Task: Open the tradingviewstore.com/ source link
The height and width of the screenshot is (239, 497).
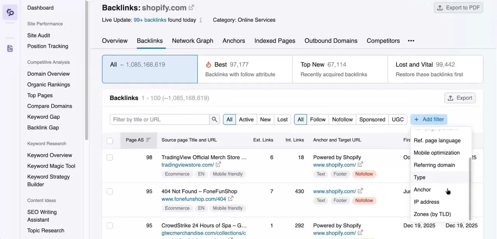Action: pos(188,165)
